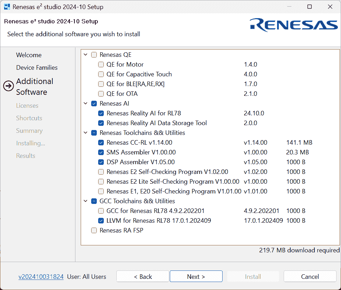The image size is (341, 290).
Task: Select the Device Families step
Action: 37,68
